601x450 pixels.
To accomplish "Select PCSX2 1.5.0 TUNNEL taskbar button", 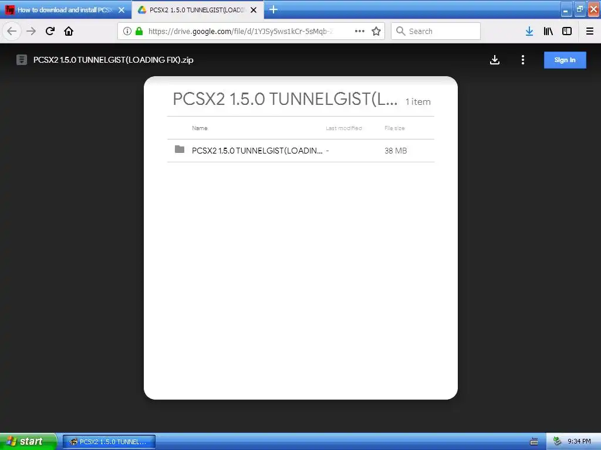I will (109, 442).
